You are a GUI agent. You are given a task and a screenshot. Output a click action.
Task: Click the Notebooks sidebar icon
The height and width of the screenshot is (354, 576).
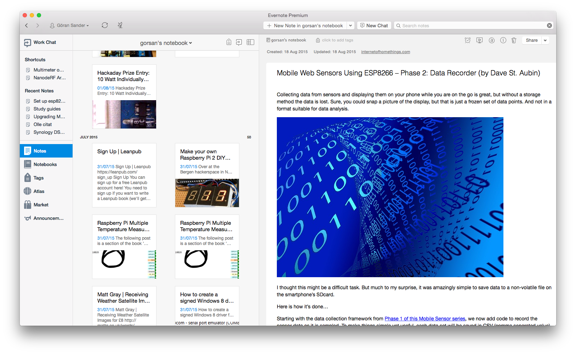click(x=28, y=164)
